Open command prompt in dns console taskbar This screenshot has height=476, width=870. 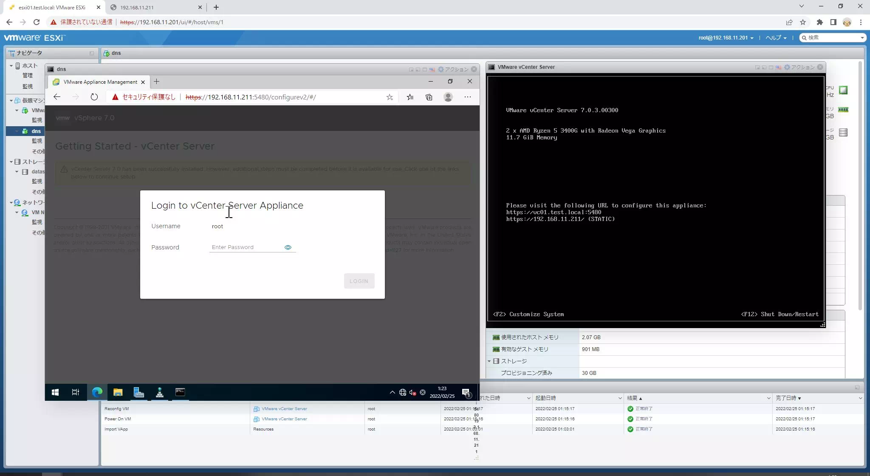click(180, 392)
